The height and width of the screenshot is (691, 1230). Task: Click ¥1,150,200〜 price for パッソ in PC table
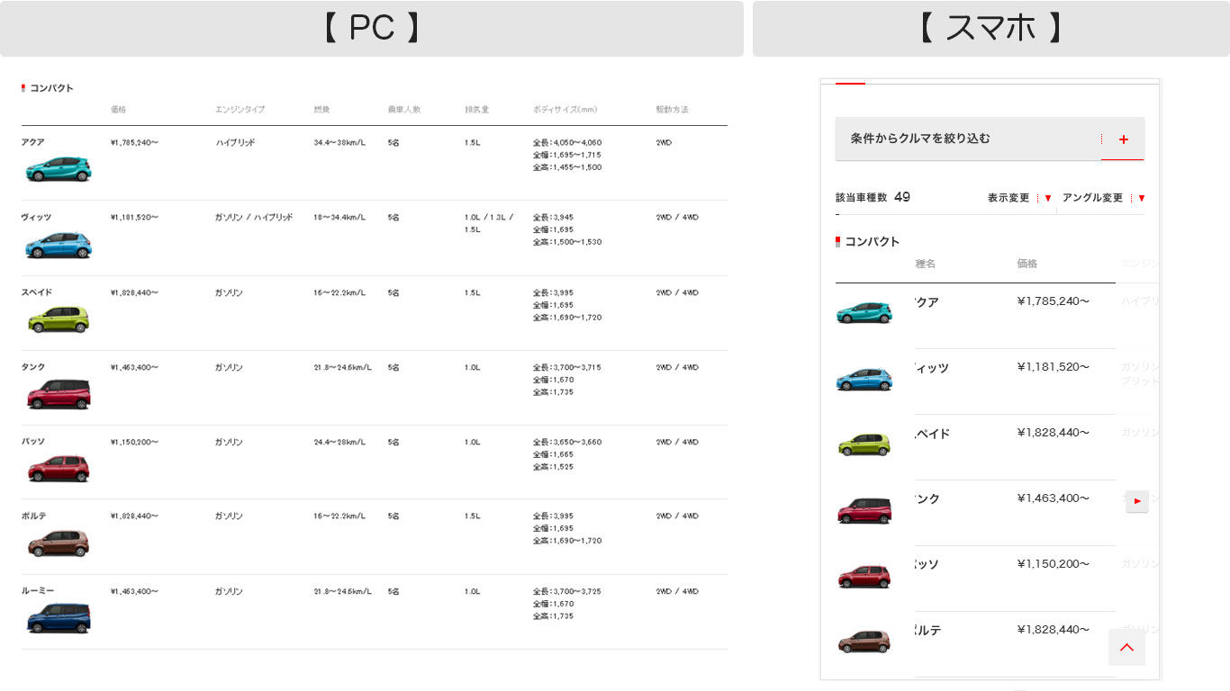[134, 442]
